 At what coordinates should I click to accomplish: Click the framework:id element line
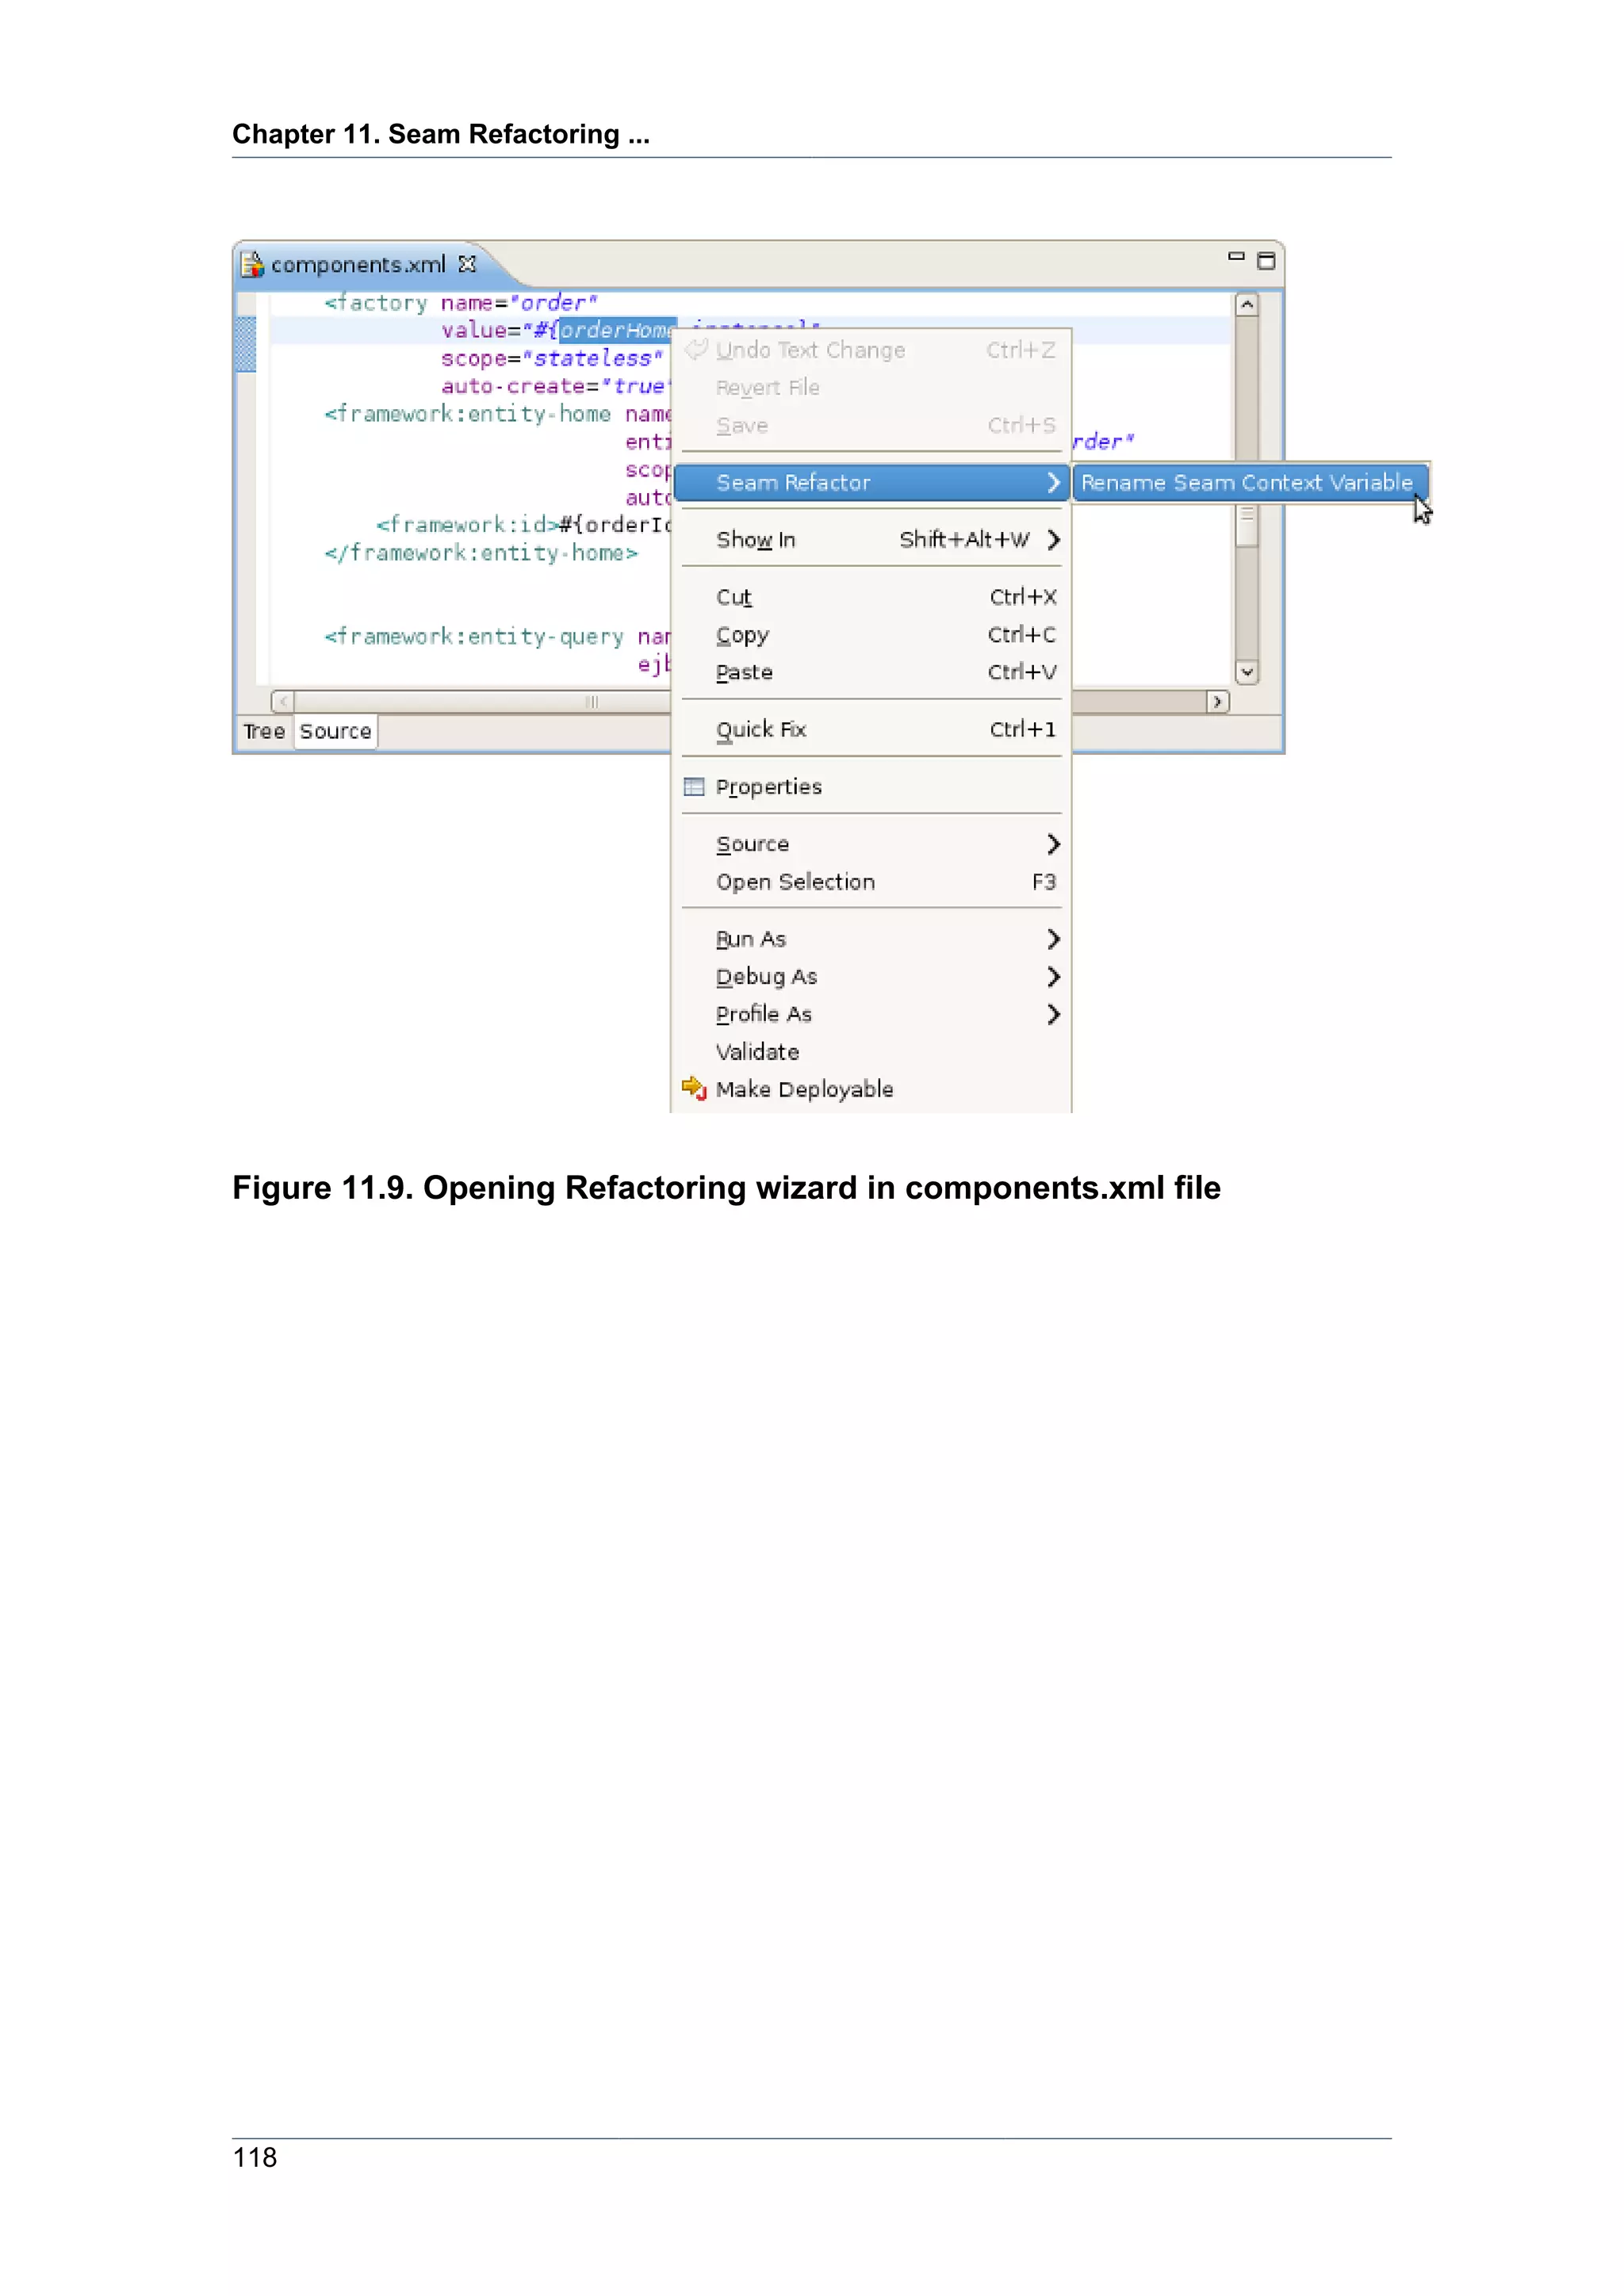point(523,525)
